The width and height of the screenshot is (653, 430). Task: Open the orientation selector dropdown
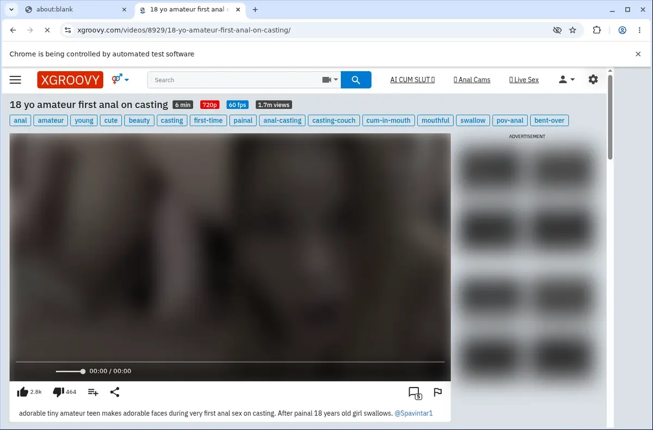(x=120, y=79)
